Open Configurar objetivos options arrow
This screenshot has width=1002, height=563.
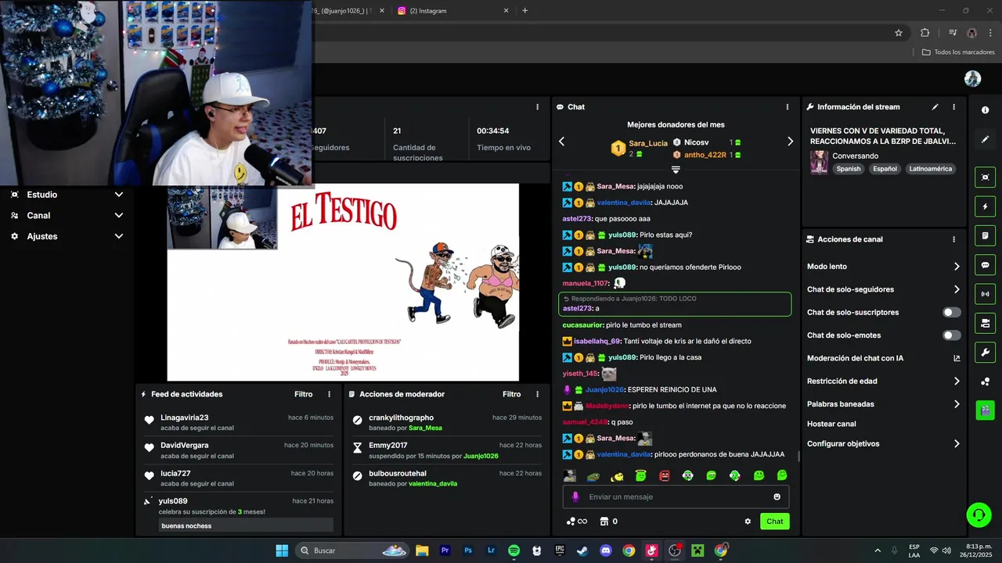point(957,443)
